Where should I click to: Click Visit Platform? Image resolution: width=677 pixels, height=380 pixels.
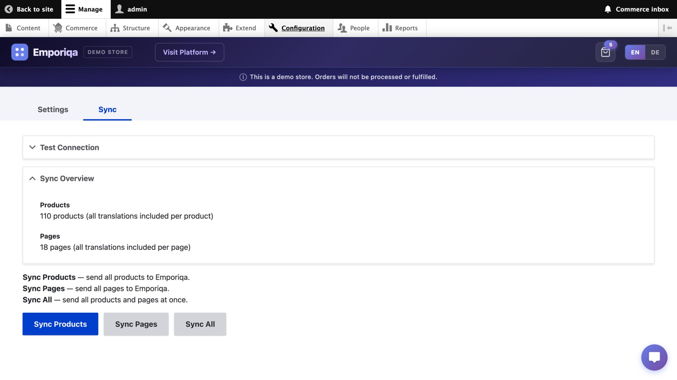[189, 52]
